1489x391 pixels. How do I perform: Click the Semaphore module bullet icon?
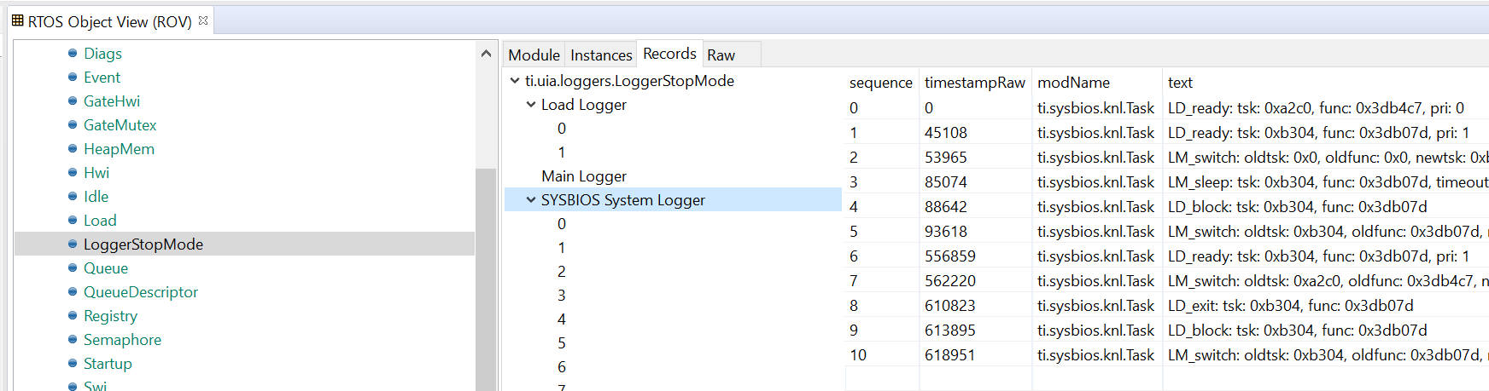coord(73,340)
